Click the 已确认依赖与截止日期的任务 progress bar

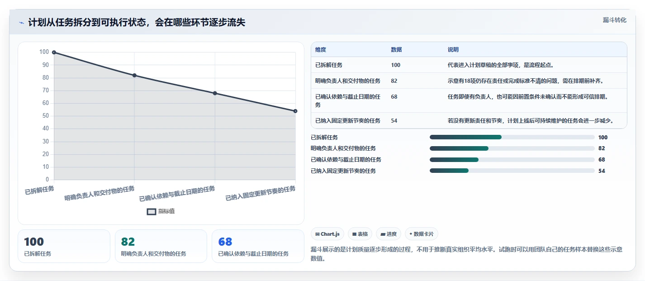pyautogui.click(x=512, y=160)
